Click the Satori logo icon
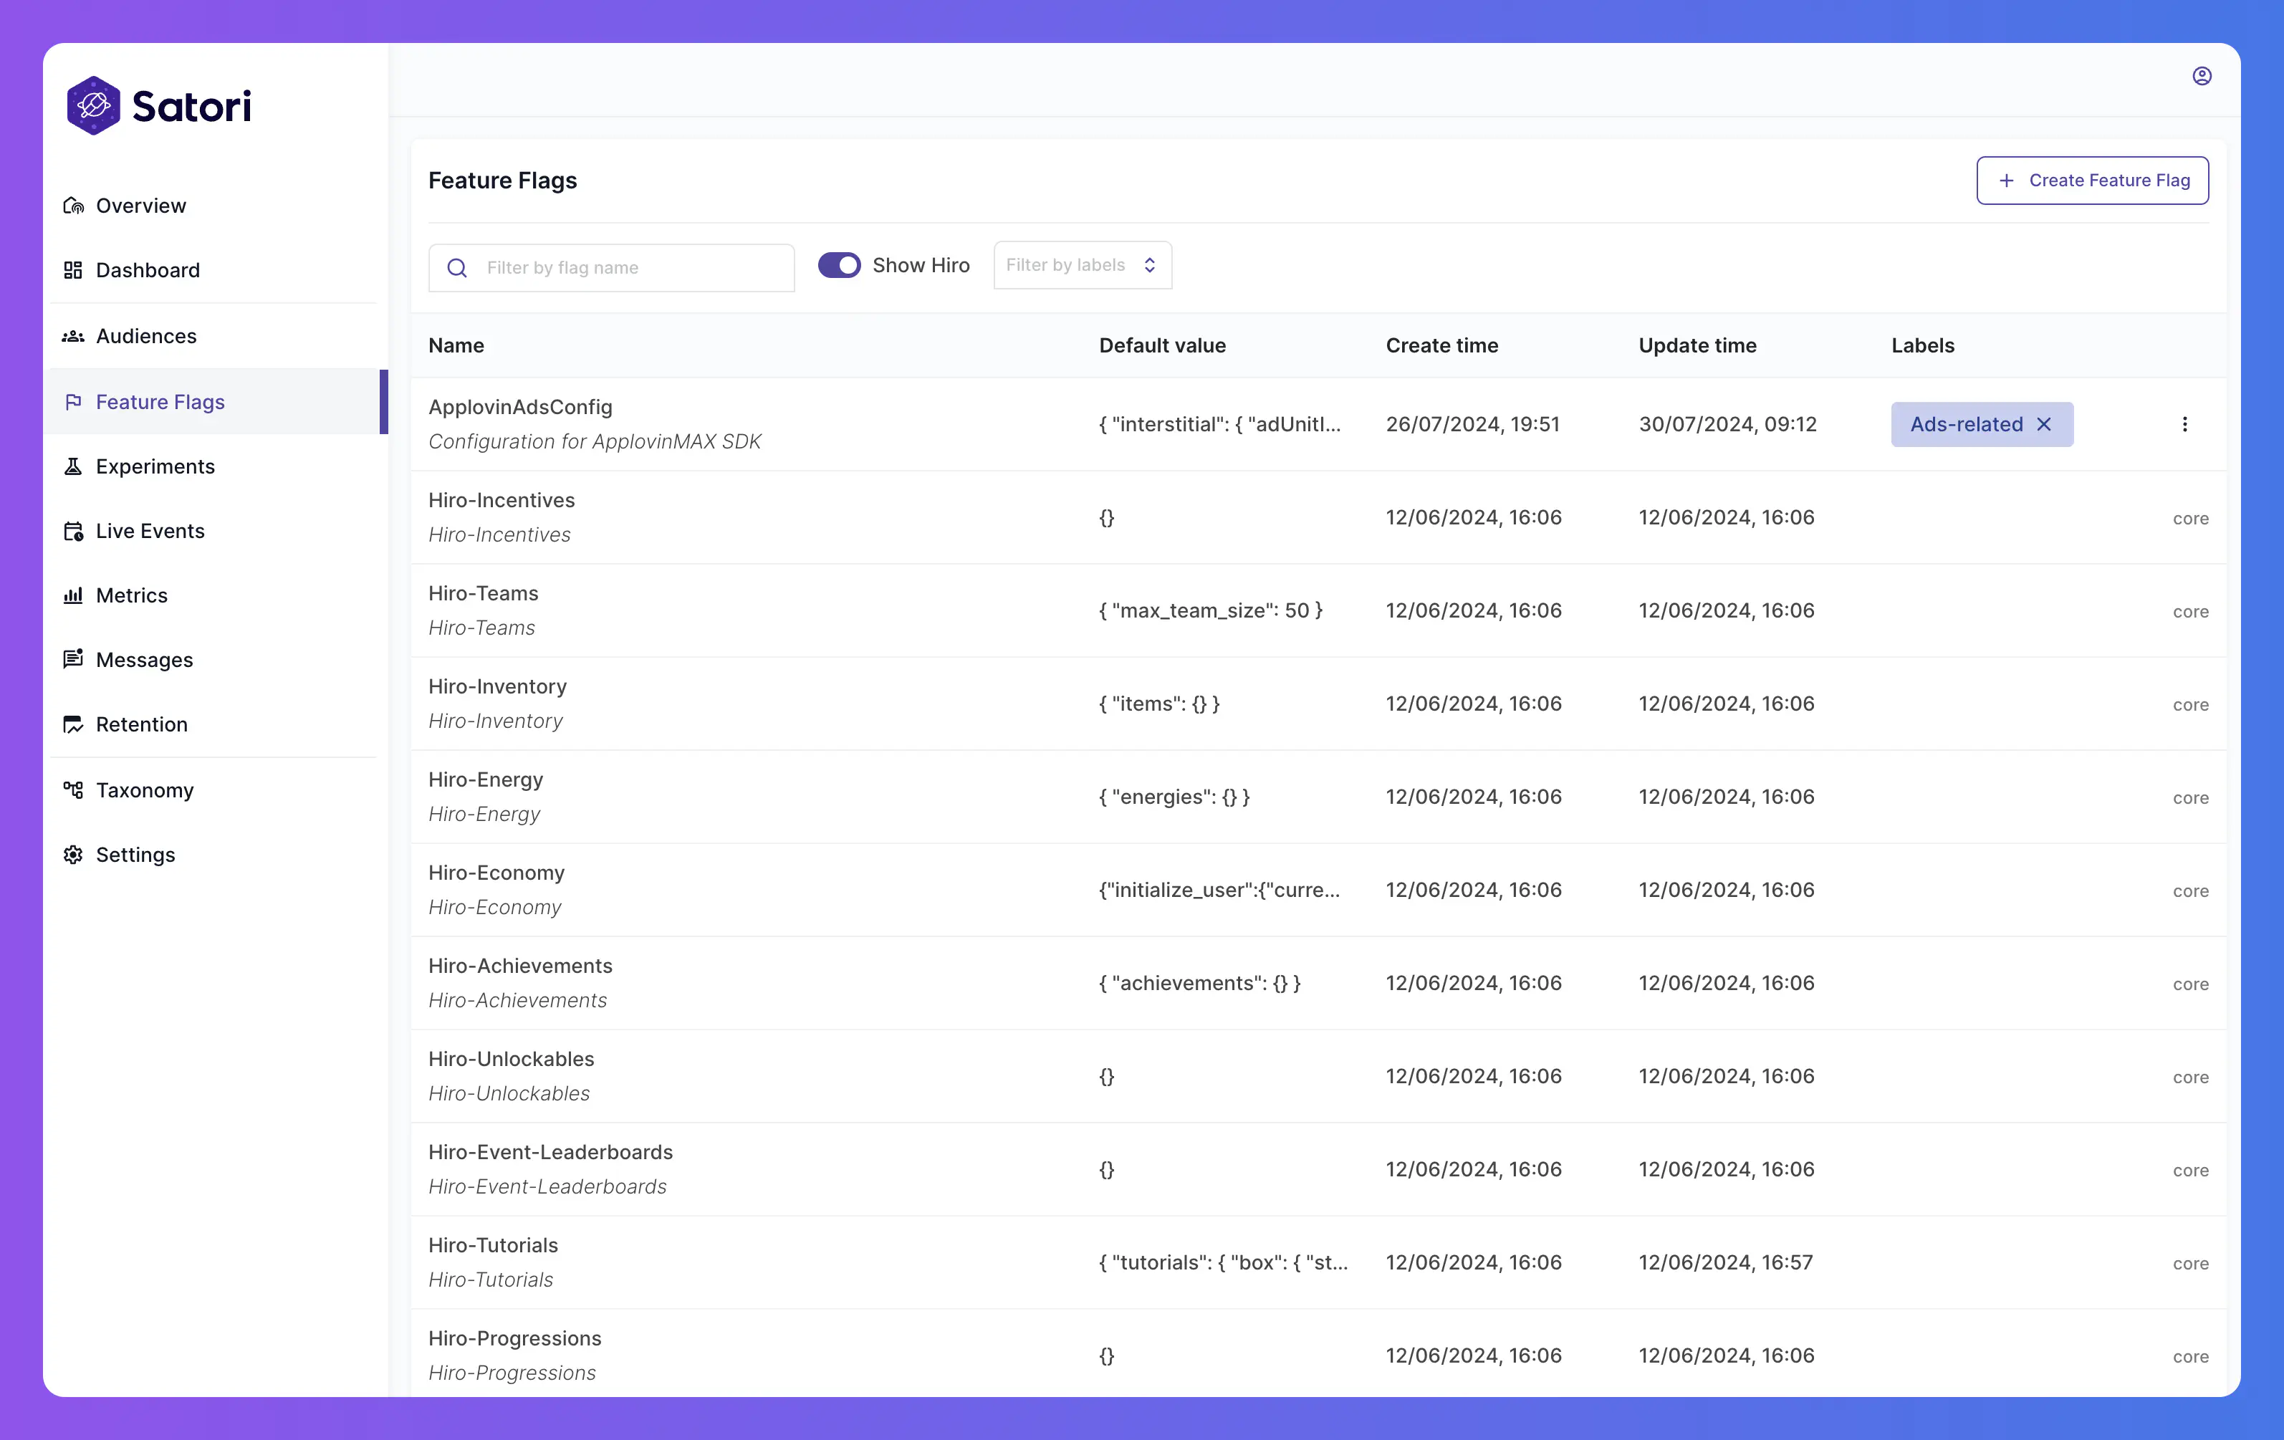The image size is (2284, 1440). (93, 105)
